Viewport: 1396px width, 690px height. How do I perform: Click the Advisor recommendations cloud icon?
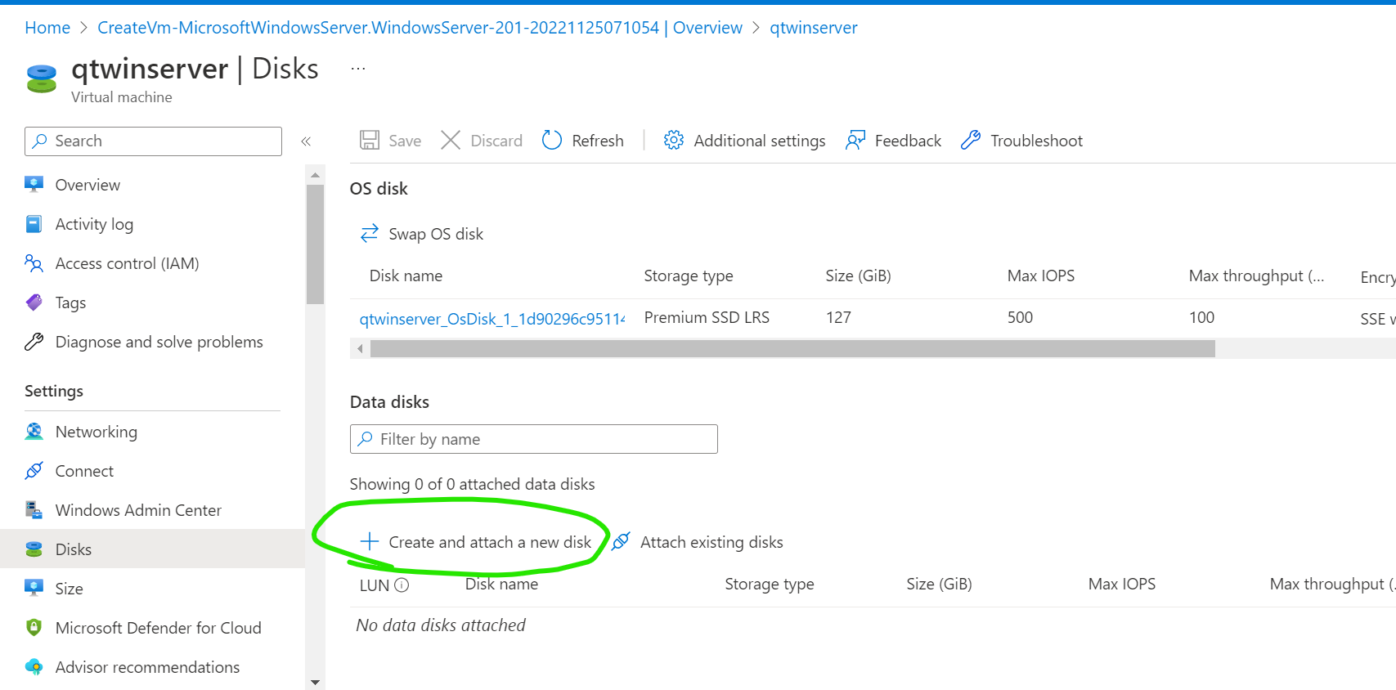click(34, 667)
